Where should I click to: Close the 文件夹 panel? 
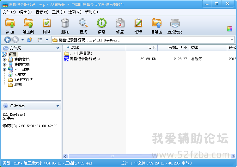58,48
